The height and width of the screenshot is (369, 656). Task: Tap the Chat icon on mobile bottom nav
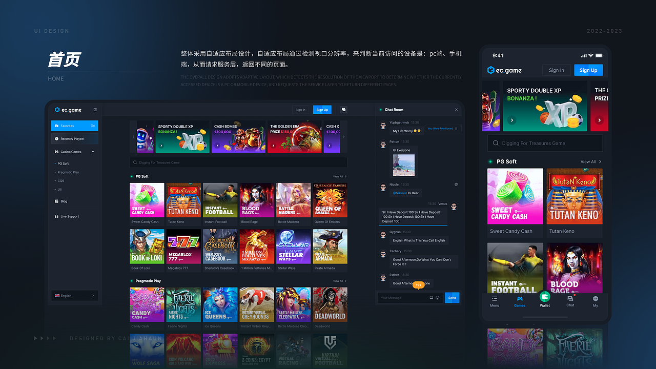click(570, 298)
